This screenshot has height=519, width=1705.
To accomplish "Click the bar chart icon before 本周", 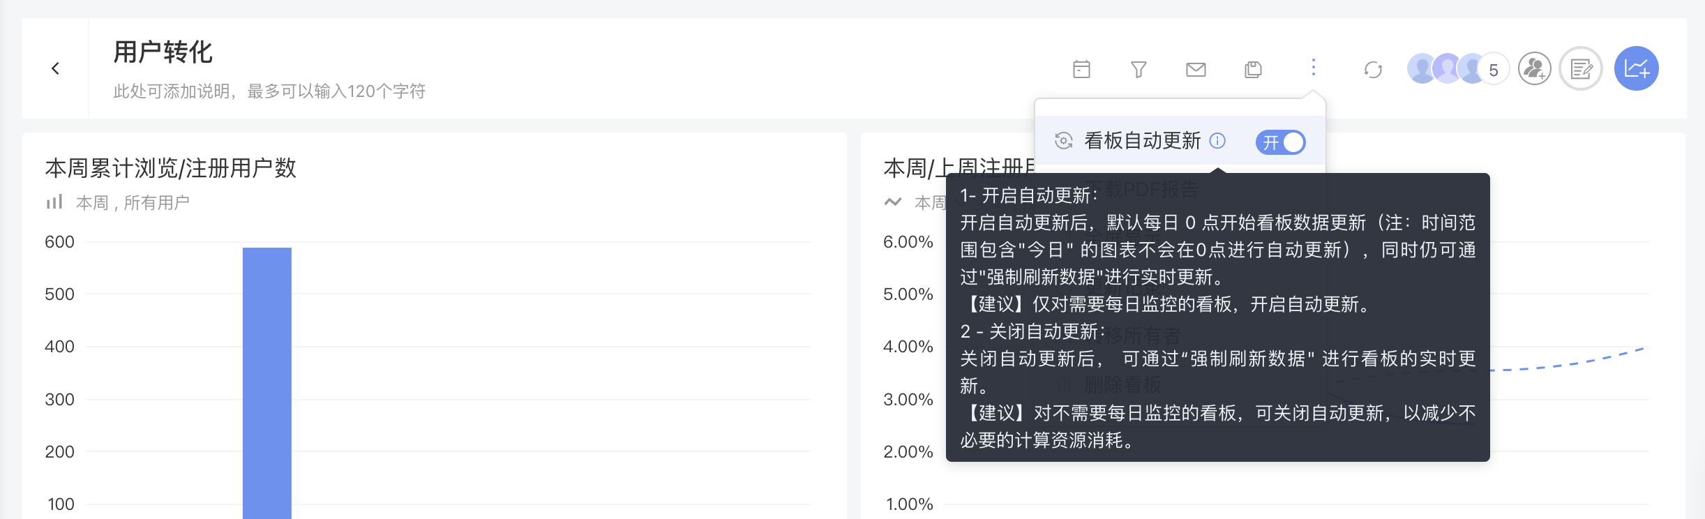I will pos(54,202).
